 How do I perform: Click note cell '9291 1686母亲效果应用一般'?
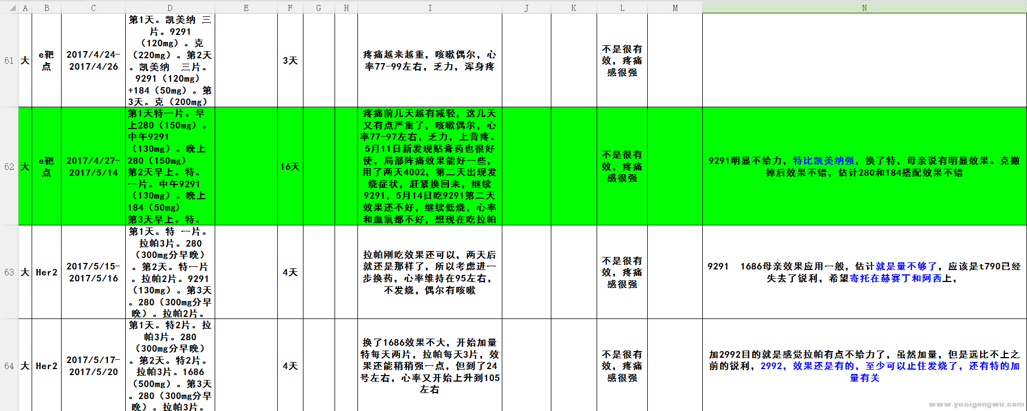click(865, 272)
